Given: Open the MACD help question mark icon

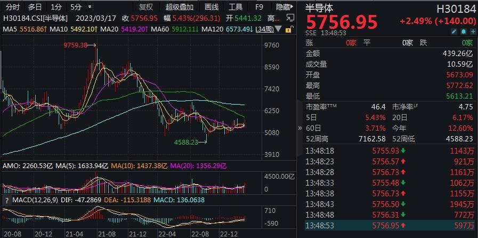Looking at the screenshot, I should [x=6, y=200].
